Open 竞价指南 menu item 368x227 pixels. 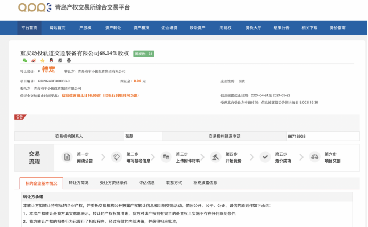(x=338, y=28)
